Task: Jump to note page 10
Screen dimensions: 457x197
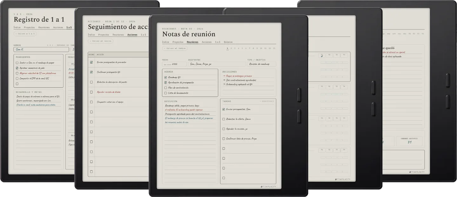Action: (x=261, y=48)
